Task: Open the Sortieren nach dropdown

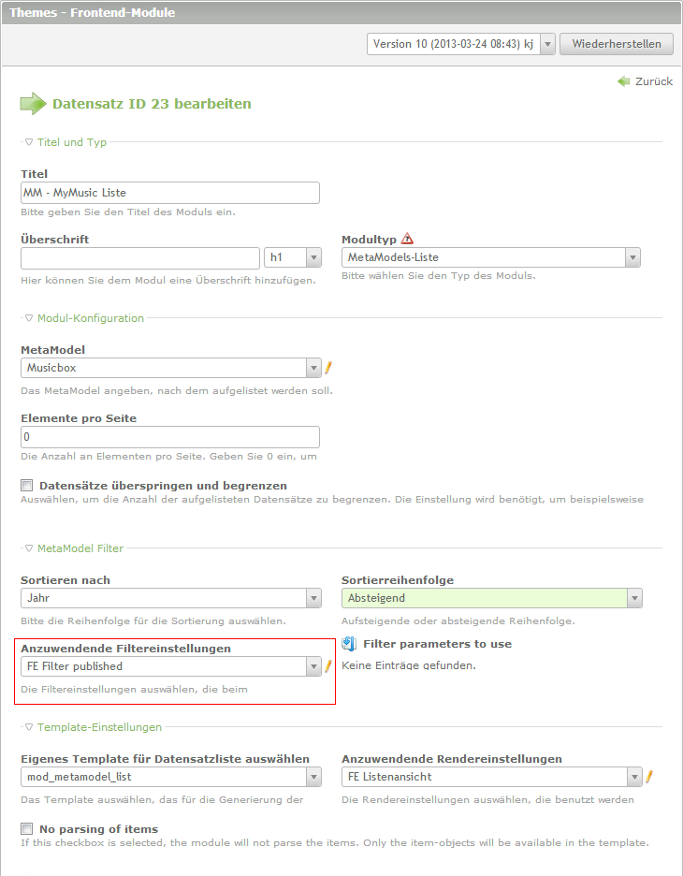Action: pos(170,598)
